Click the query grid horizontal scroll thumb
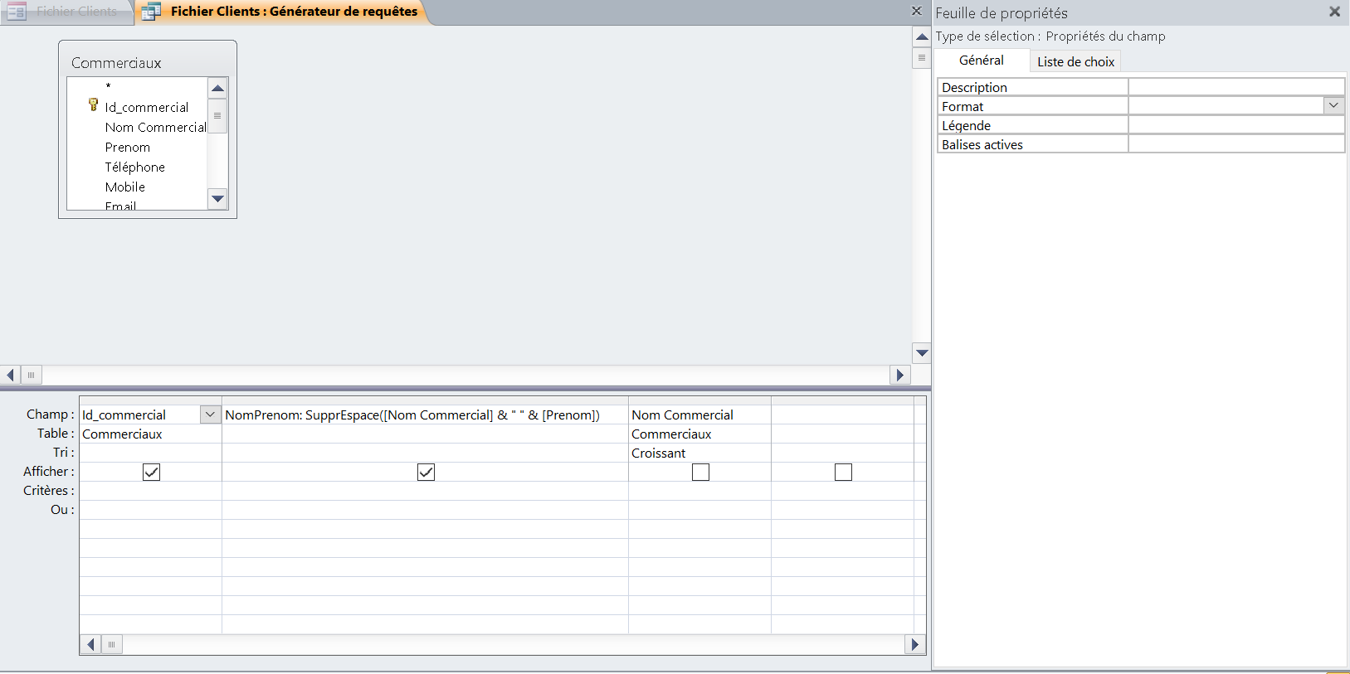Viewport: 1350px width, 674px height. click(111, 644)
